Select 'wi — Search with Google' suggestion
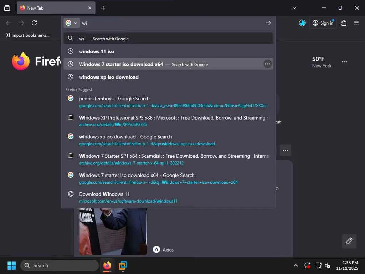 tap(168, 39)
